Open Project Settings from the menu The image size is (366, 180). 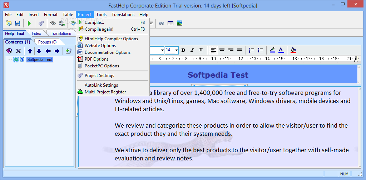click(113, 76)
